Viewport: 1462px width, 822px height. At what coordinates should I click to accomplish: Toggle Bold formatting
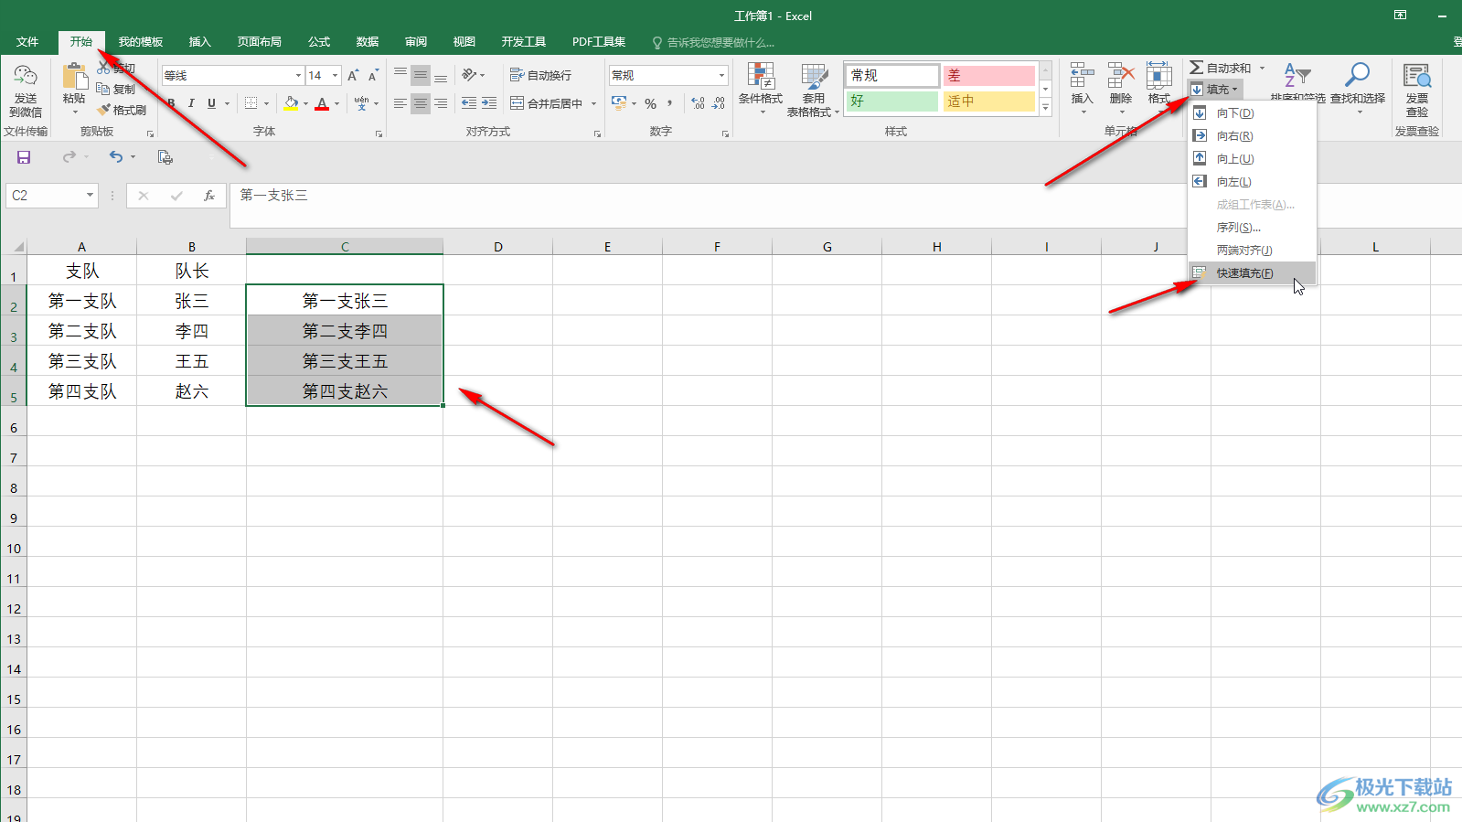pyautogui.click(x=171, y=103)
